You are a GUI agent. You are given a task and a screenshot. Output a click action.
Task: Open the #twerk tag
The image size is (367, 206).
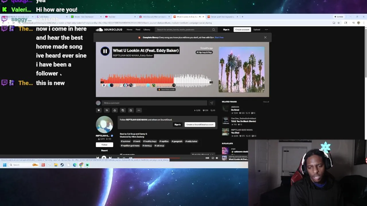pos(137,141)
